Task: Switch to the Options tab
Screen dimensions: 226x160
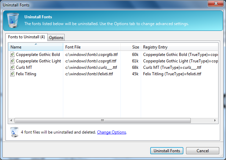Action: (56, 38)
